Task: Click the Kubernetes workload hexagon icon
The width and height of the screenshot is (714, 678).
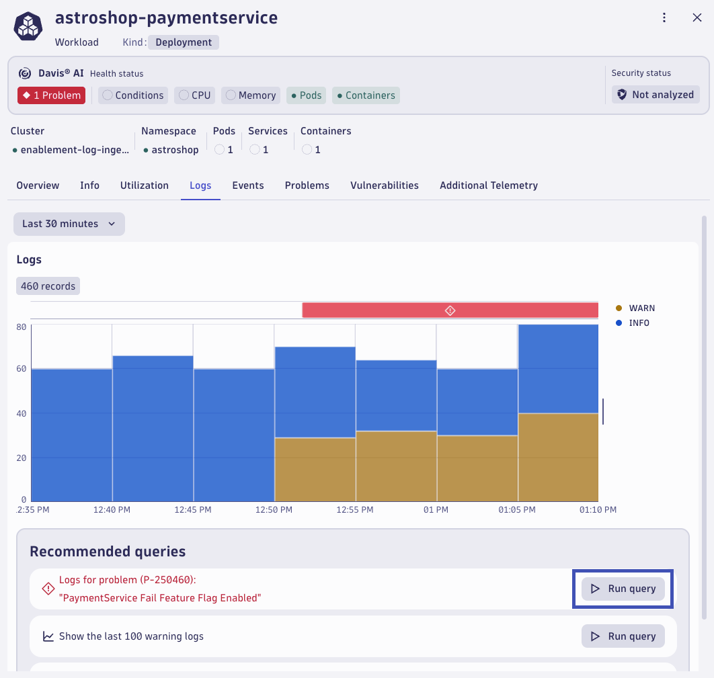Action: tap(28, 26)
